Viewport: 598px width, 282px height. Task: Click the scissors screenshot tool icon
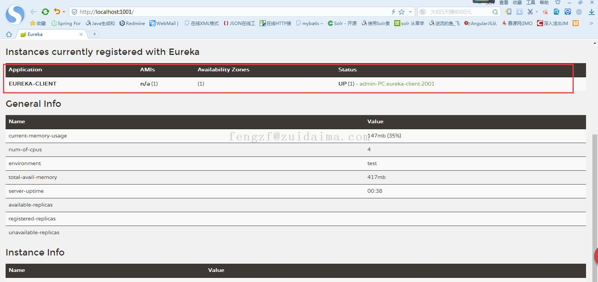(x=530, y=12)
